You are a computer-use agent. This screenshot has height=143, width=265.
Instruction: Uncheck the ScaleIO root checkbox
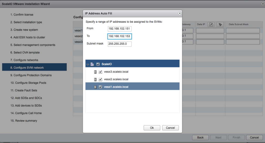point(98,64)
